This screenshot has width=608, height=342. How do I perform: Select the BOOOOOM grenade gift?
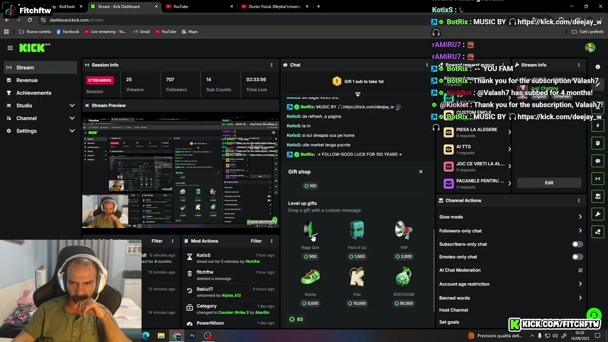[x=404, y=287]
